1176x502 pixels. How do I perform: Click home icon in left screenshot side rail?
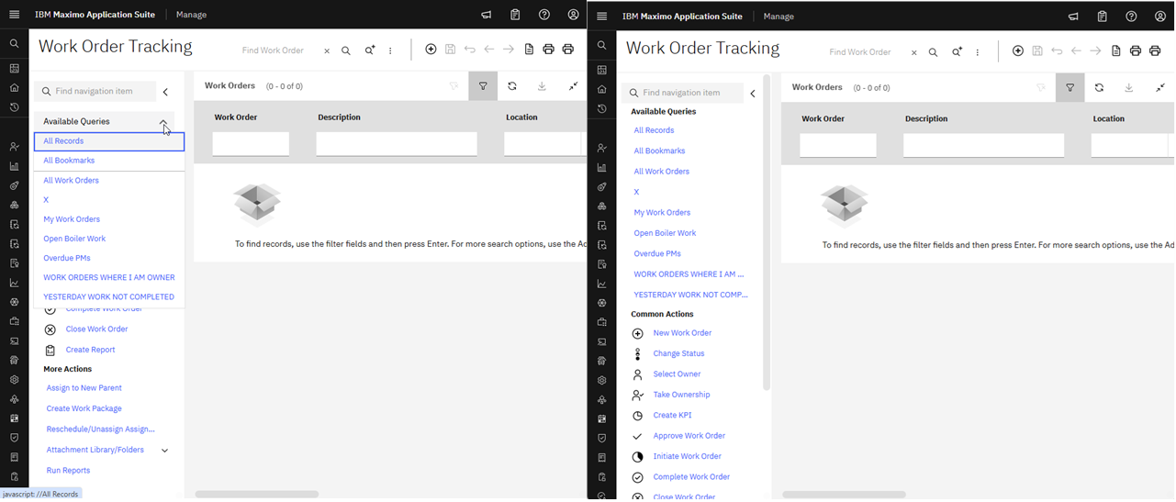14,88
